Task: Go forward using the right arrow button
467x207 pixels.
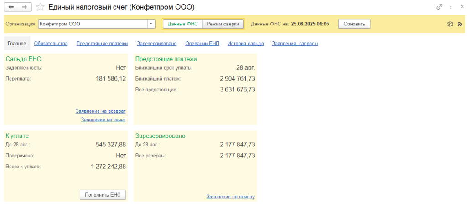Action: [x=25, y=7]
